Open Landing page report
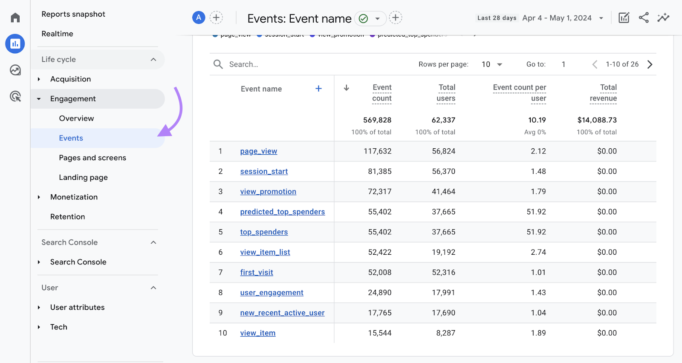Screen dimensions: 682x363 click(x=83, y=177)
